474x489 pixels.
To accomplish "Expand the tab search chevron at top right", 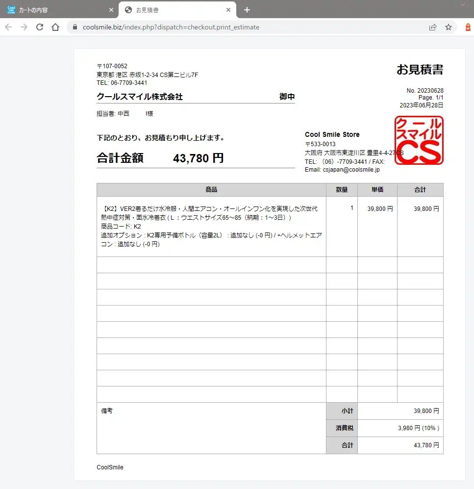I will (x=463, y=4).
